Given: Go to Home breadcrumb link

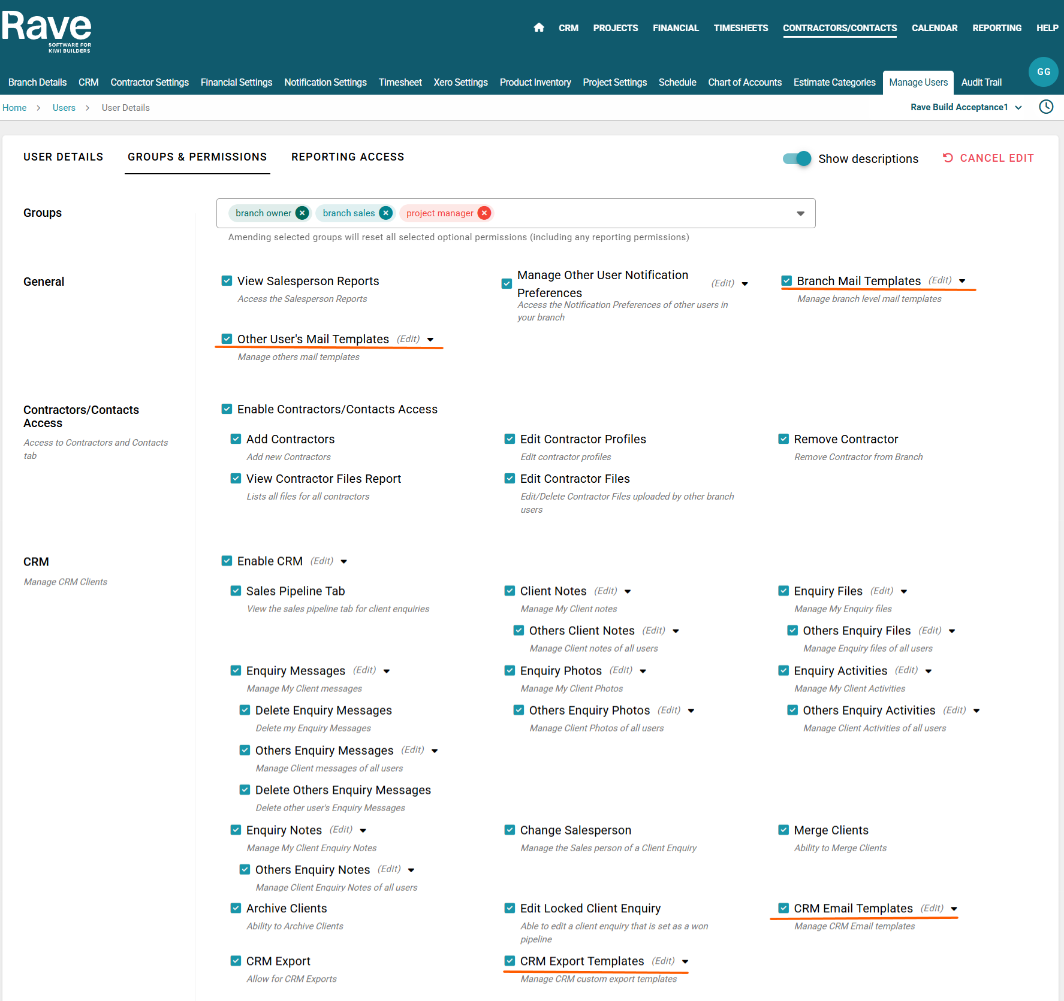Looking at the screenshot, I should [14, 108].
